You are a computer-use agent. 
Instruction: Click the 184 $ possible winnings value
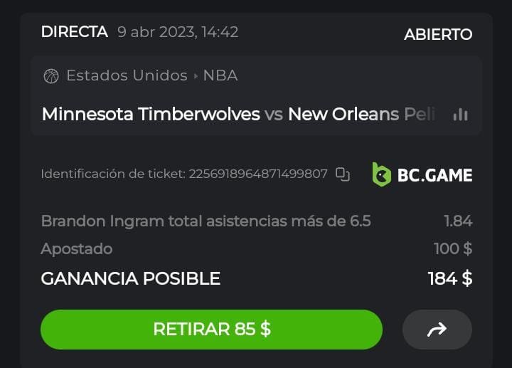pos(449,278)
